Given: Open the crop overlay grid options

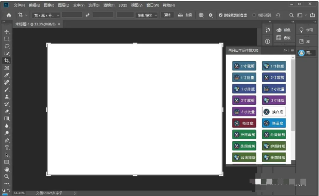Looking at the screenshot, I should pyautogui.click(x=201, y=15).
